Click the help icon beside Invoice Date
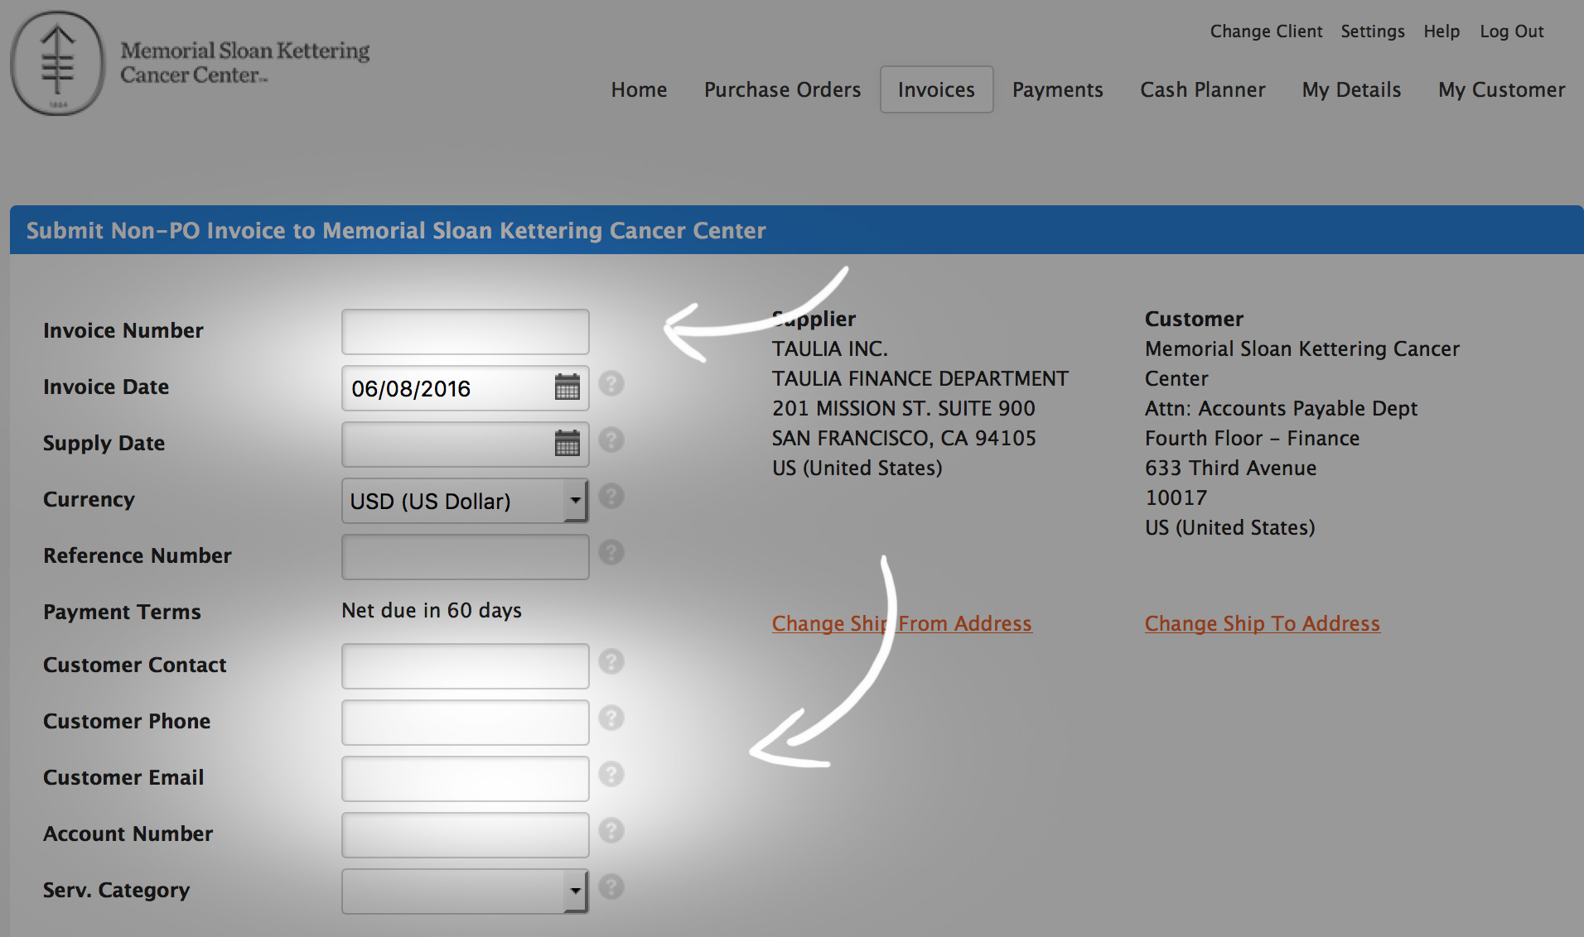The image size is (1584, 937). (611, 384)
